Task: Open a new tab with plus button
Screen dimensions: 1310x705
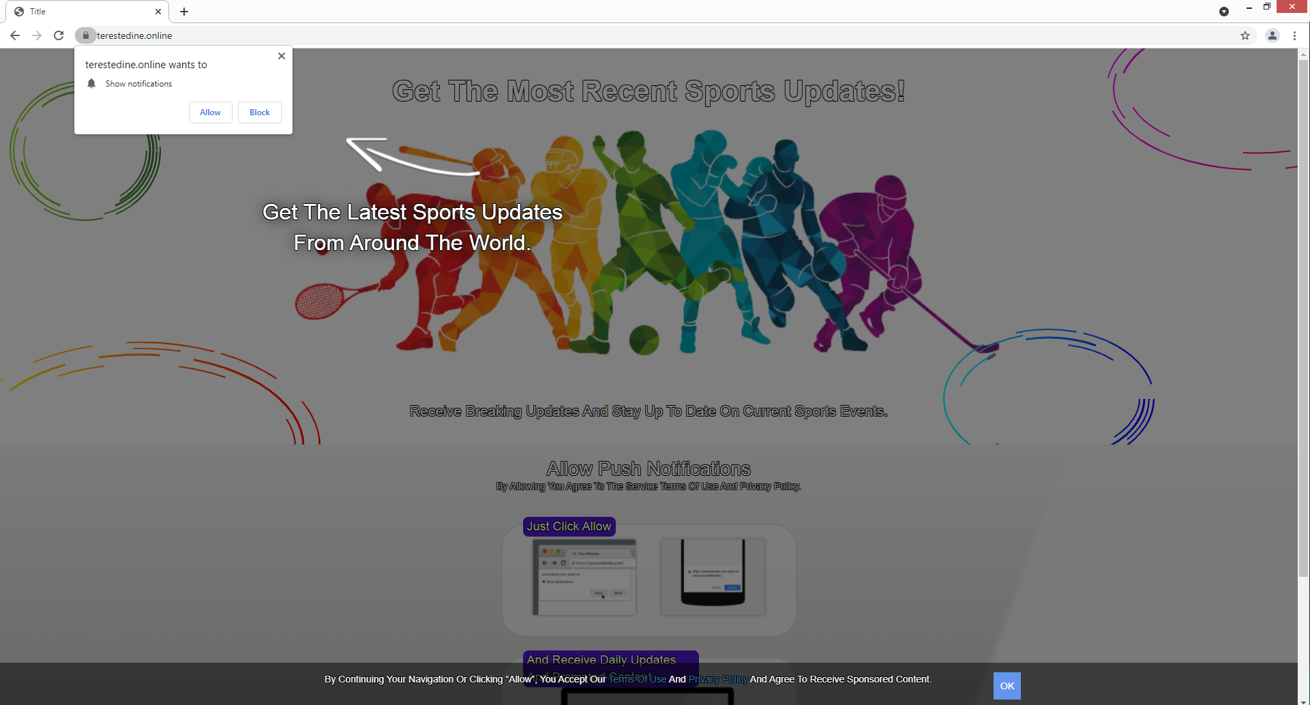Action: click(x=184, y=12)
